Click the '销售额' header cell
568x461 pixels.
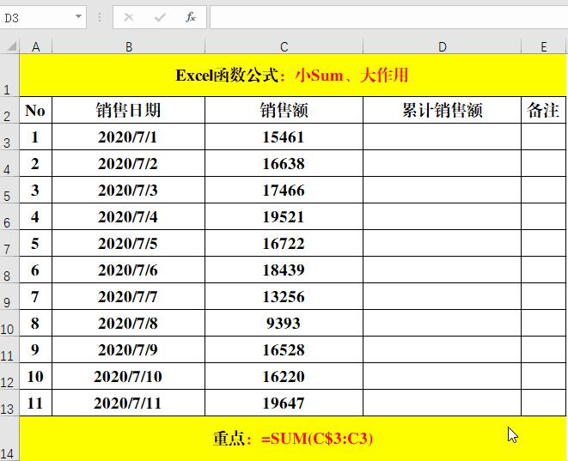(x=284, y=110)
